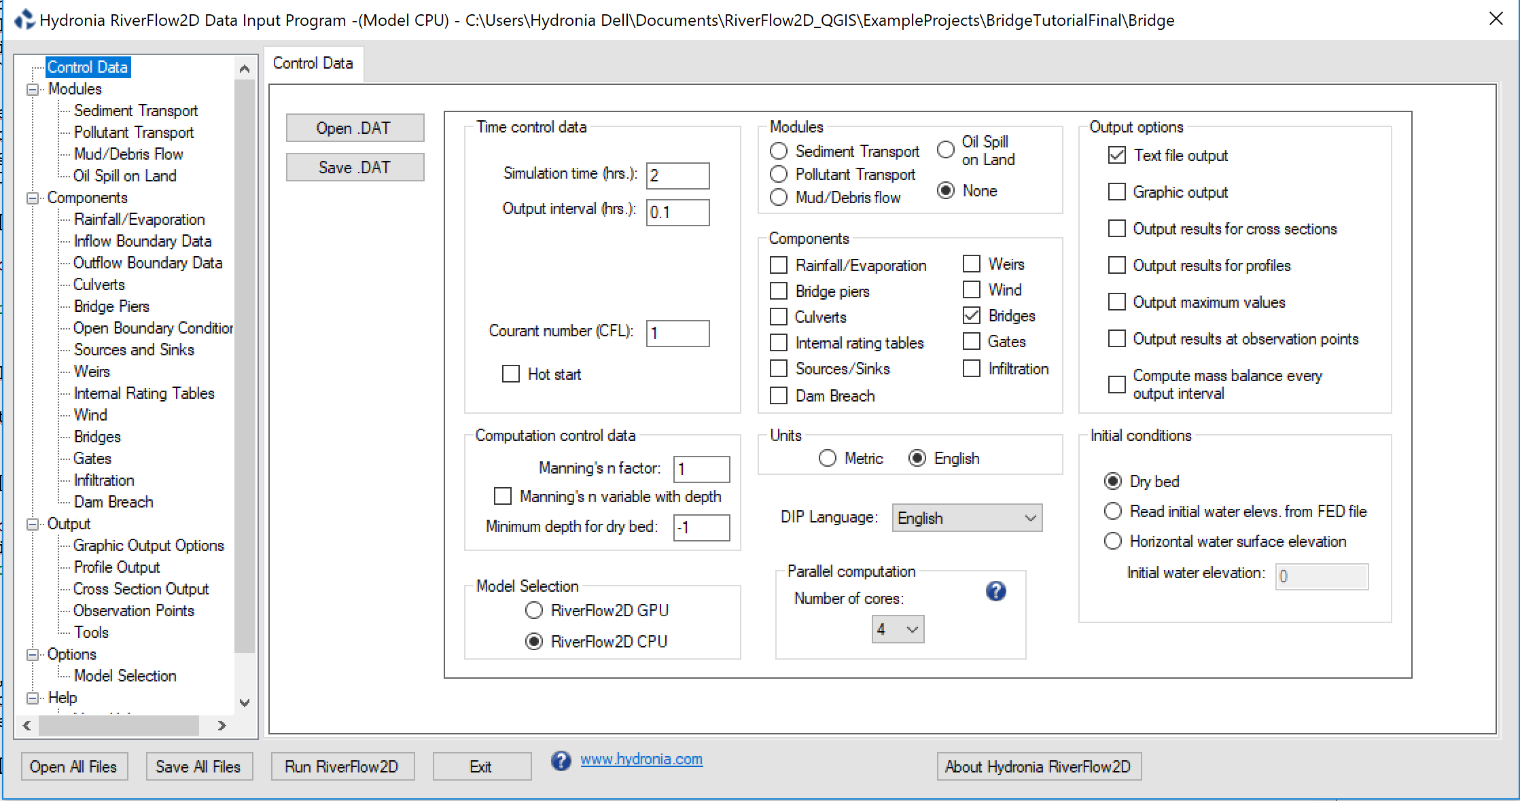Screen dimensions: 1520x801
Task: Click the help icon beside the hydronia link
Action: 561,760
